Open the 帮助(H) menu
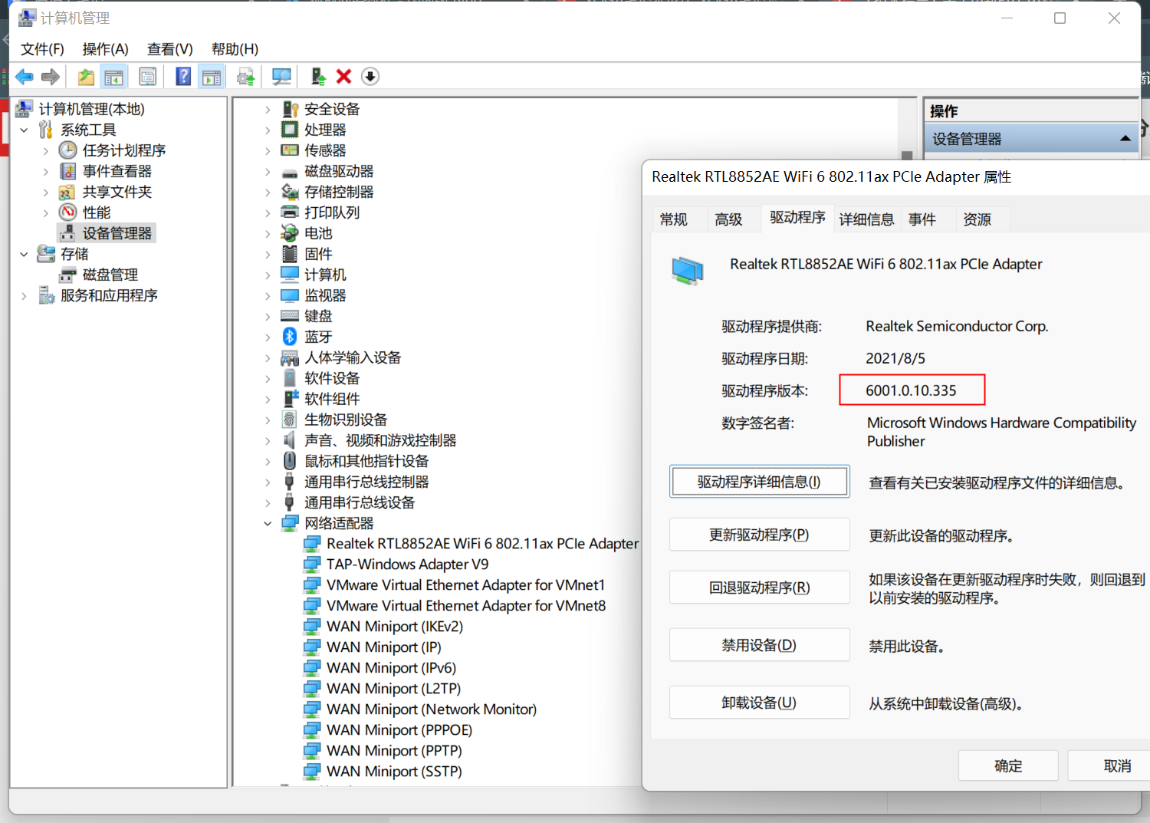 [x=235, y=49]
